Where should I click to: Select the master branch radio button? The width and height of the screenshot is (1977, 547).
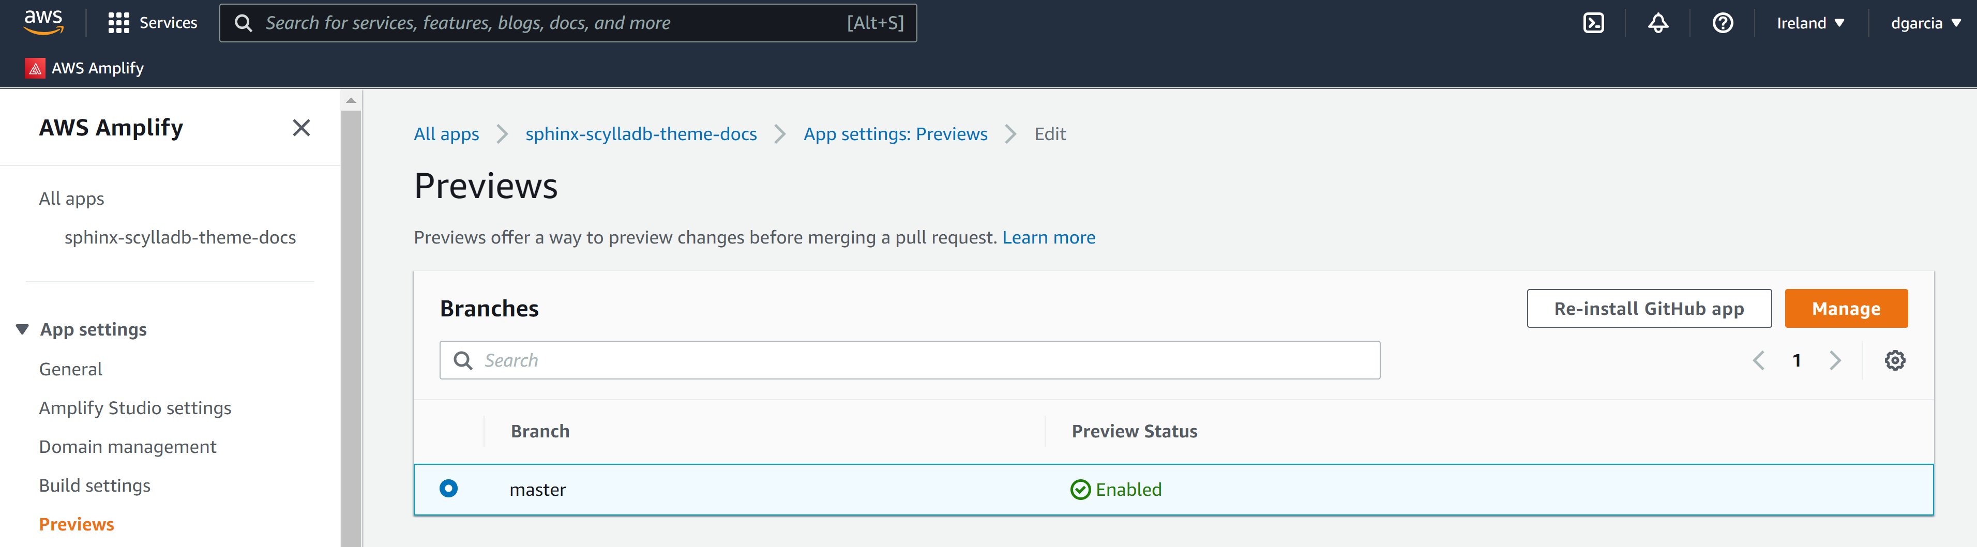click(x=448, y=489)
